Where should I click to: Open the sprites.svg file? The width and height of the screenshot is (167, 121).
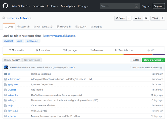(x=13, y=111)
